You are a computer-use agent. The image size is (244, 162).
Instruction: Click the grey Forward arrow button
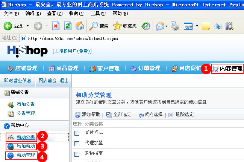38,26
